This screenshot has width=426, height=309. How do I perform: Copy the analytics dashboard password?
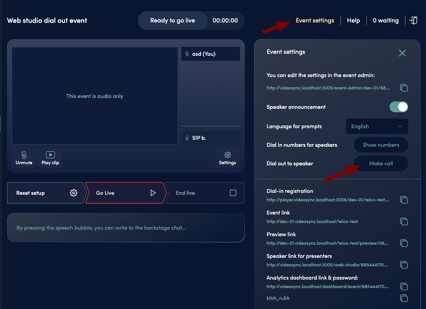pyautogui.click(x=404, y=298)
